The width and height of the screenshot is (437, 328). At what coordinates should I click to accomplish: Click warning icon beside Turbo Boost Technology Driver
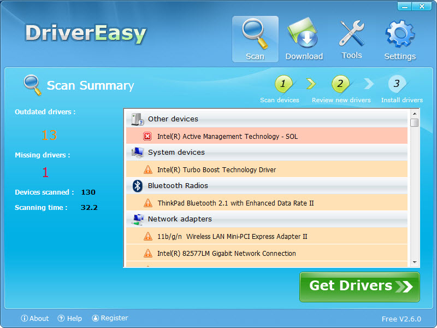pos(148,169)
